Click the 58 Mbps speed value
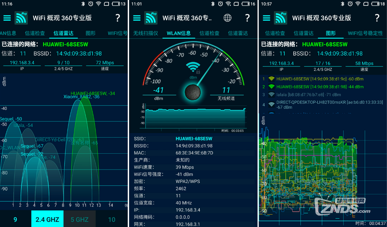This screenshot has width=387, height=227. [x=364, y=63]
